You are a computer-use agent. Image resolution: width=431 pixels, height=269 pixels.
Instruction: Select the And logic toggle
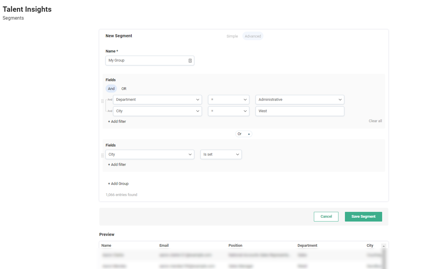111,89
